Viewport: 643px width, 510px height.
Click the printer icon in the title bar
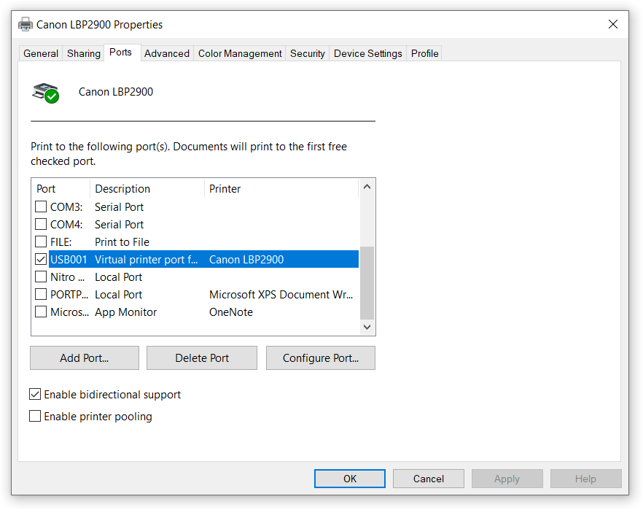coord(26,24)
